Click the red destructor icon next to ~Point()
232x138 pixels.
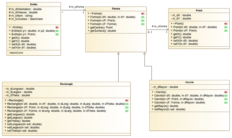coord(226,23)
